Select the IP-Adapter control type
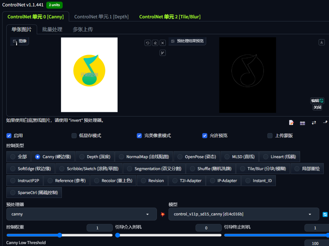Image resolution: width=329 pixels, height=246 pixels. point(224,180)
